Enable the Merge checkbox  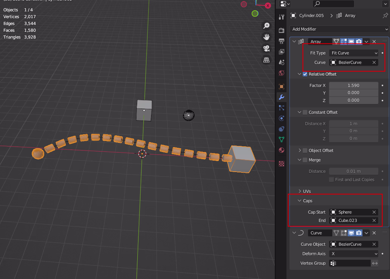[x=305, y=160]
